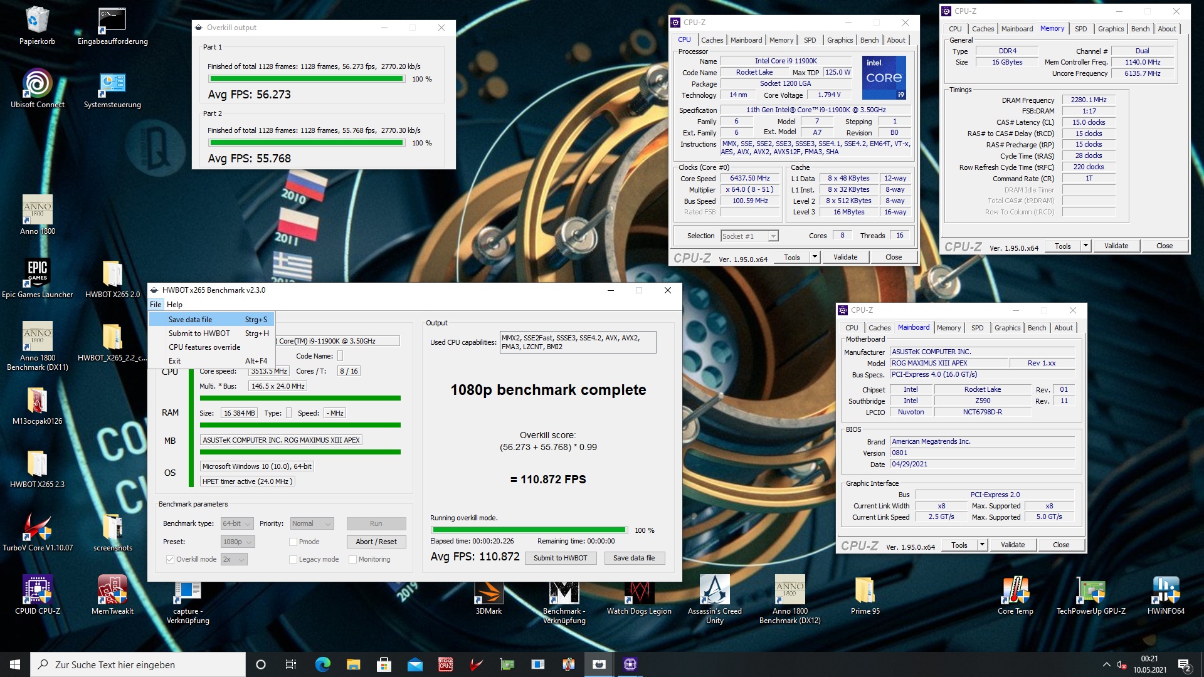Screen dimensions: 1204x677
Task: Launch Ubisoft Connect desktop icon
Action: pyautogui.click(x=37, y=89)
